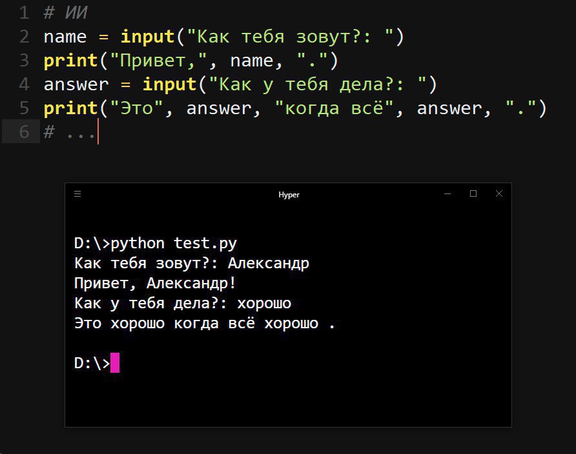Click the string "Это" on line 5
Image resolution: width=576 pixels, height=454 pixels.
pos(136,108)
